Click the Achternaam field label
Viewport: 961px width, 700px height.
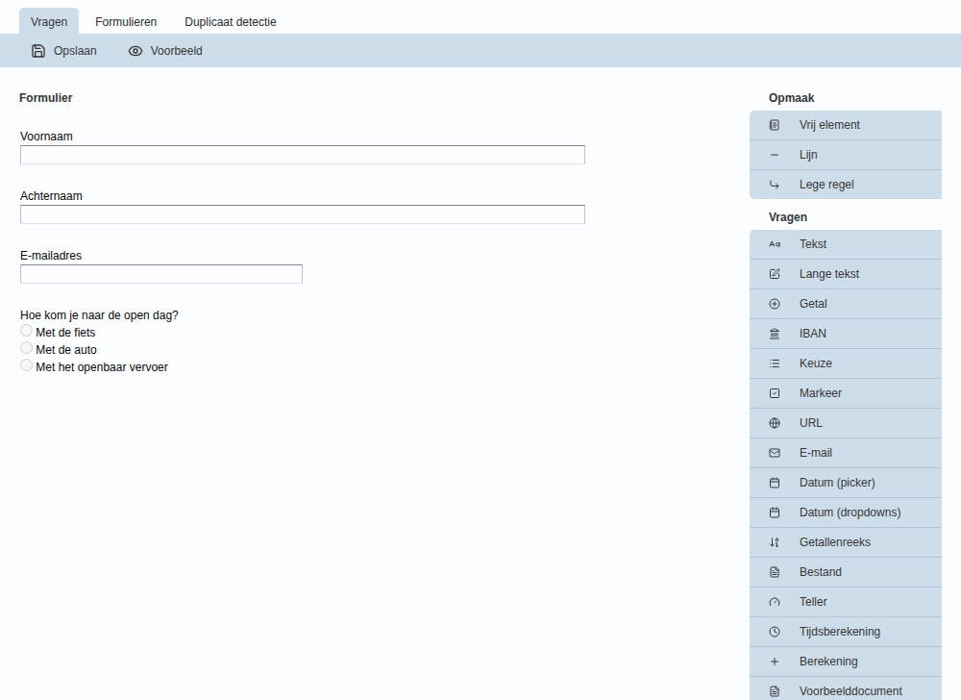tap(52, 196)
